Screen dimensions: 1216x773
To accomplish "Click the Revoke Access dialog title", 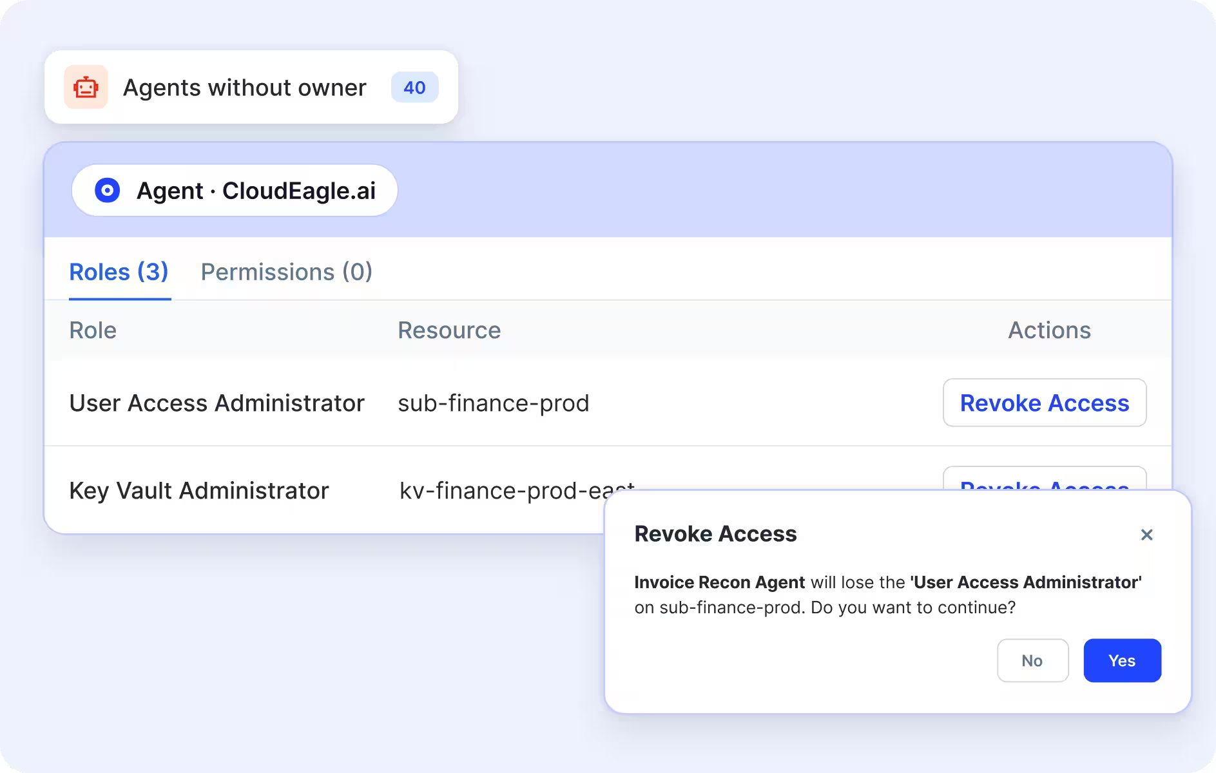I will point(715,534).
